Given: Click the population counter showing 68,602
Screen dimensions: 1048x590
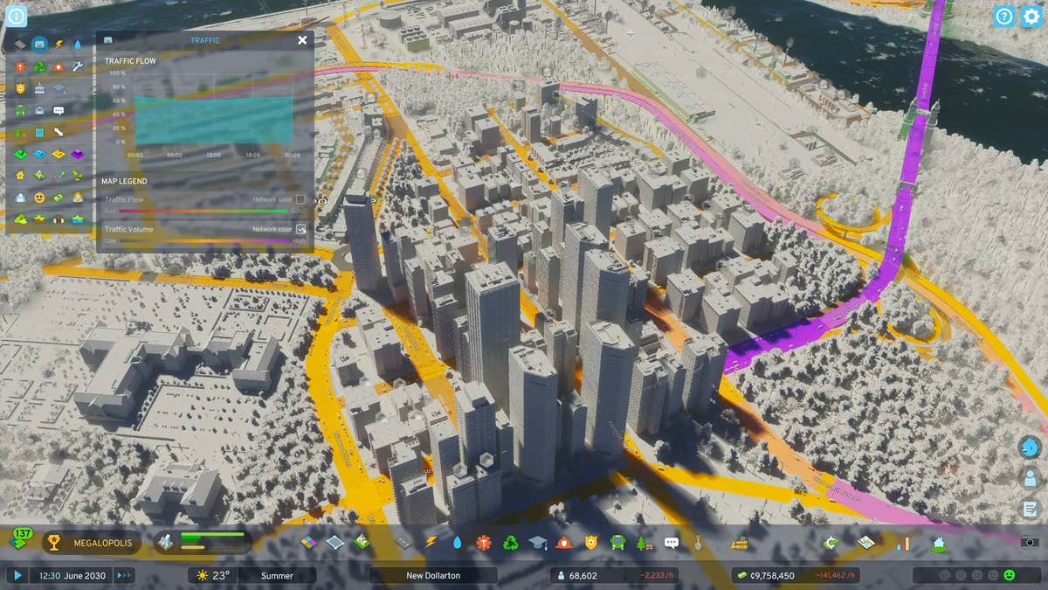Looking at the screenshot, I should click(583, 575).
